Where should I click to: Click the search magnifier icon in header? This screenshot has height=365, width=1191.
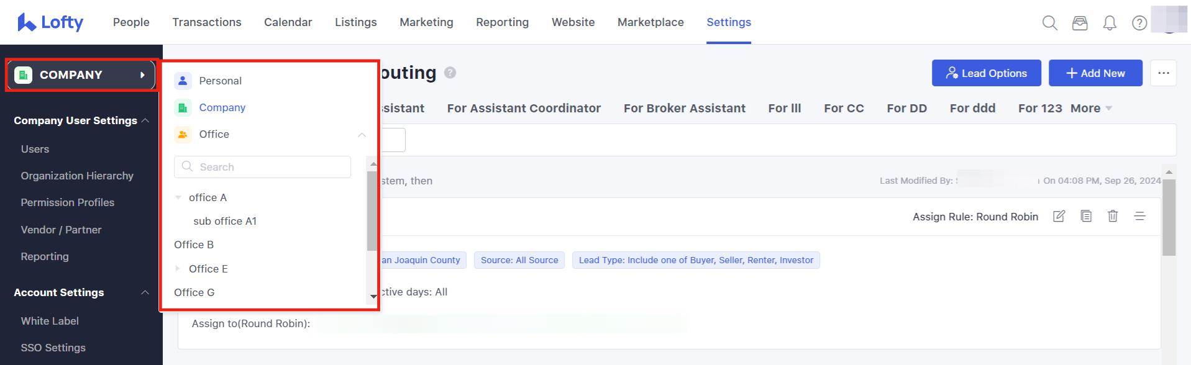coord(1049,23)
